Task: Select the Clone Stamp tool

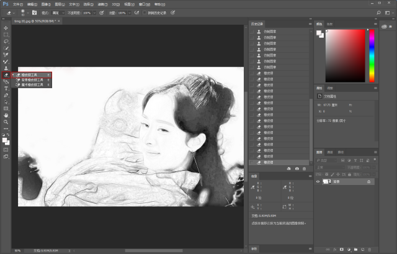Action: tap(6, 68)
